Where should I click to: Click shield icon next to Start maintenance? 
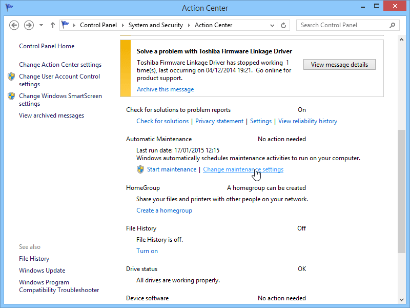coord(140,169)
